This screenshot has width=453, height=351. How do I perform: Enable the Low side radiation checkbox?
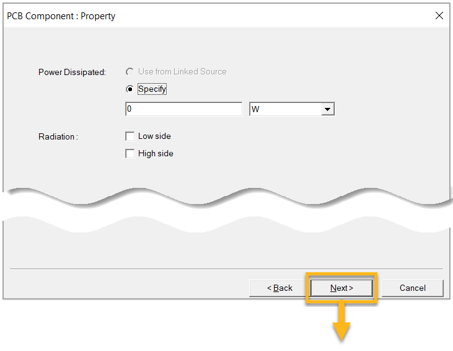click(130, 136)
